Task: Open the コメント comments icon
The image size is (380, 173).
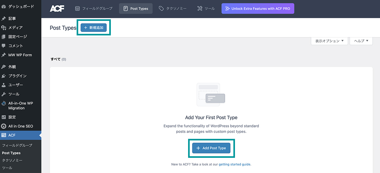Action: point(4,46)
